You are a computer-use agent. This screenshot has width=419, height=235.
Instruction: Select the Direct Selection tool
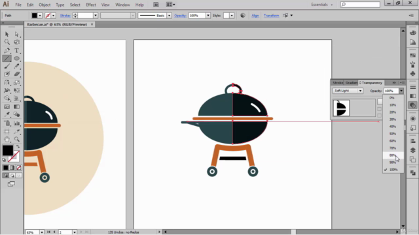pyautogui.click(x=17, y=35)
